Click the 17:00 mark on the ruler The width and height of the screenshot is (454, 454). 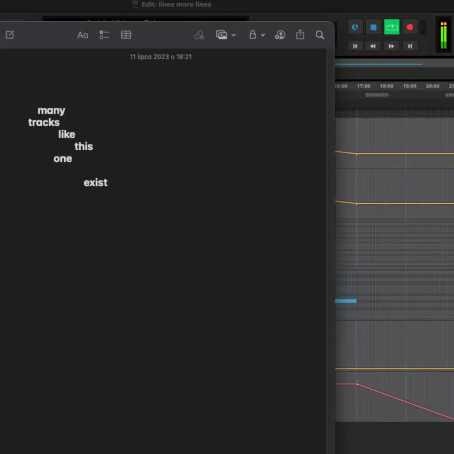[x=364, y=86]
